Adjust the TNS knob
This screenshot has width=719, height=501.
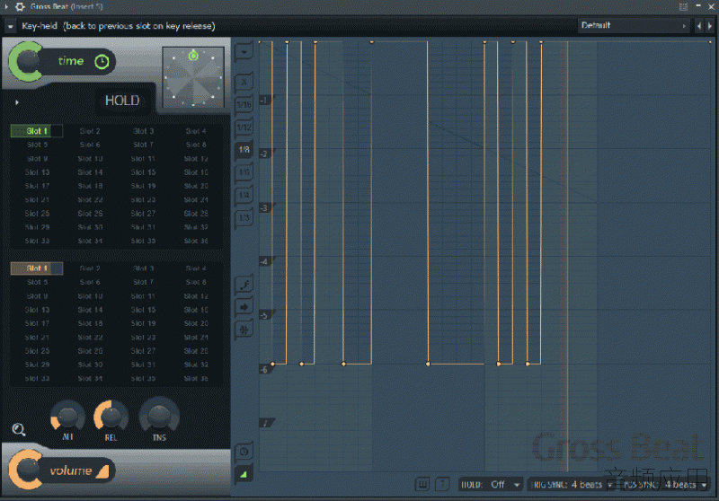[159, 417]
